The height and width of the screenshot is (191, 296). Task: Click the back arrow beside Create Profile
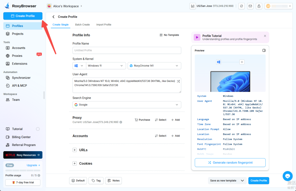click(x=53, y=17)
